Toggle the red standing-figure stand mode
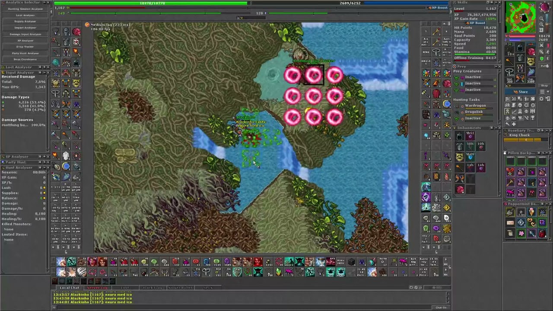 [x=548, y=45]
